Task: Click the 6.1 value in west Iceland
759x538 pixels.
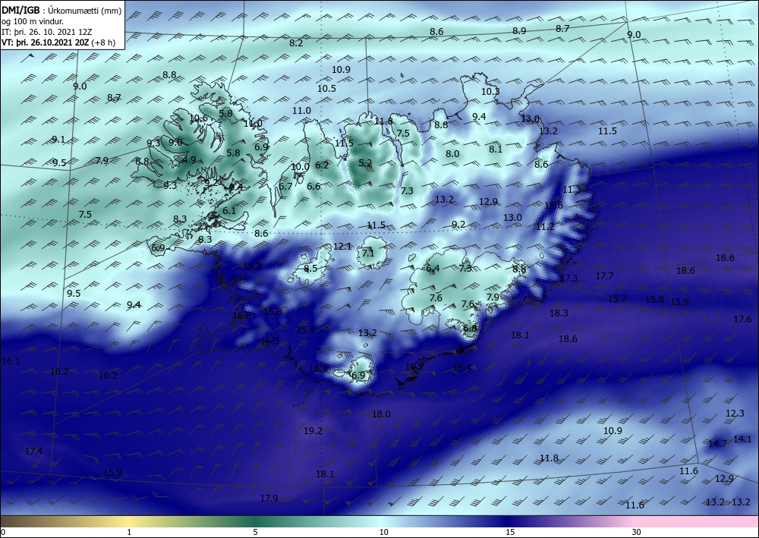Action: click(x=229, y=210)
